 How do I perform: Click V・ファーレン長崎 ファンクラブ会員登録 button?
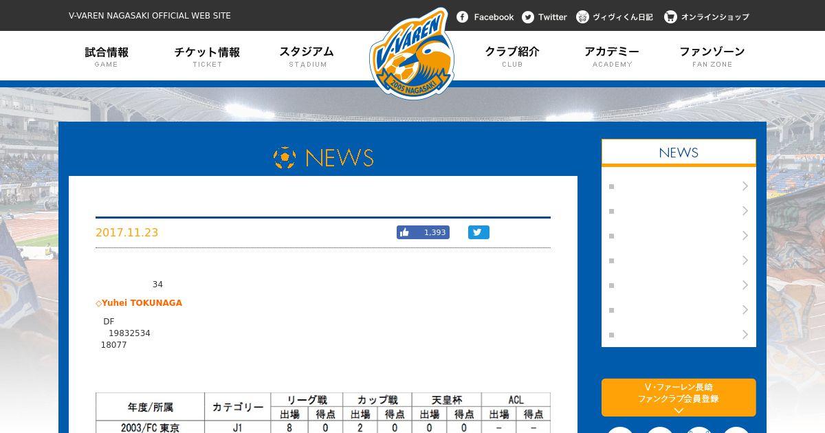pos(679,397)
